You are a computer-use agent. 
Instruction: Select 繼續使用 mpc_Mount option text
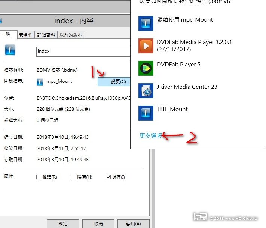pos(185,20)
